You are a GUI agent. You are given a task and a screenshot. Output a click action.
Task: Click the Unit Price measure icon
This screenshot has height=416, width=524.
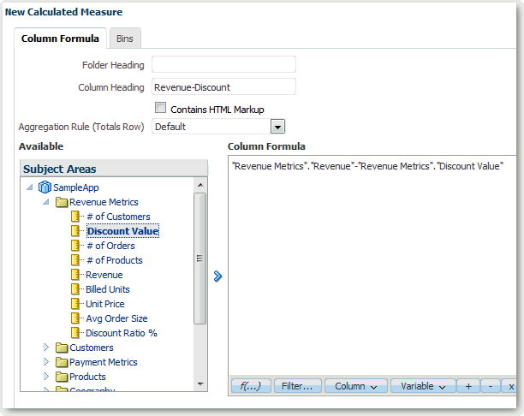pyautogui.click(x=75, y=304)
